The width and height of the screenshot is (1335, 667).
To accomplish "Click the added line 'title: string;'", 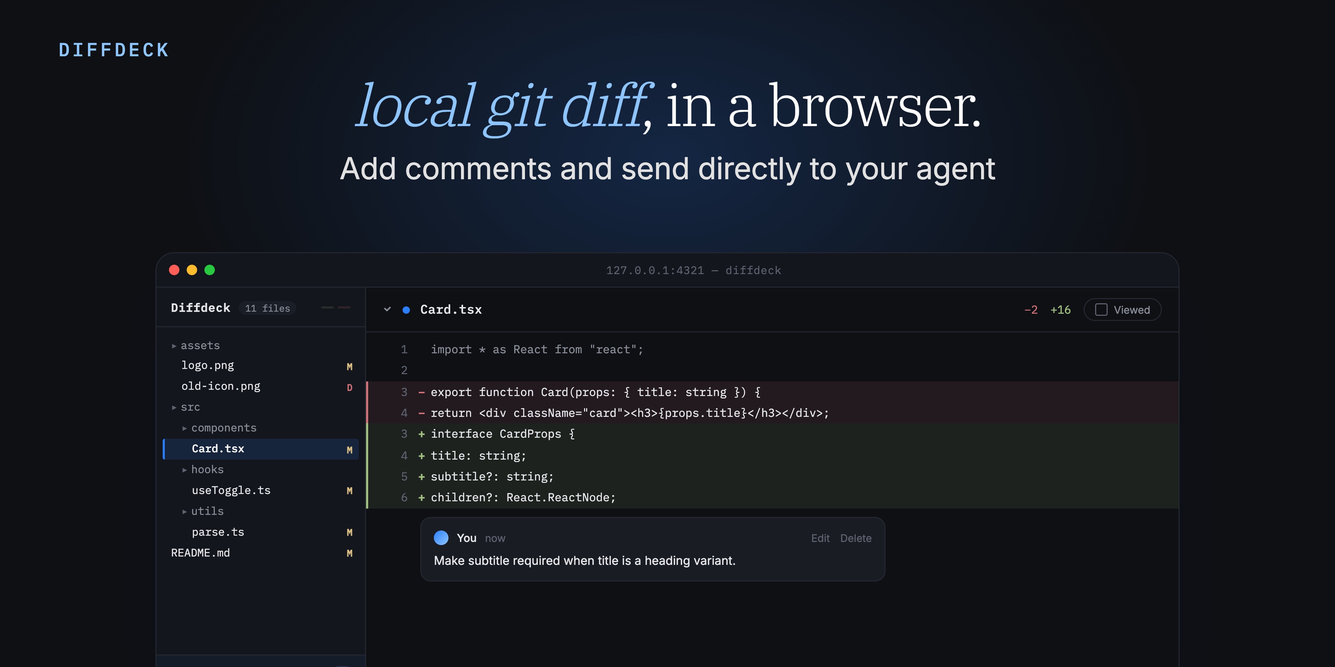I will click(x=772, y=456).
